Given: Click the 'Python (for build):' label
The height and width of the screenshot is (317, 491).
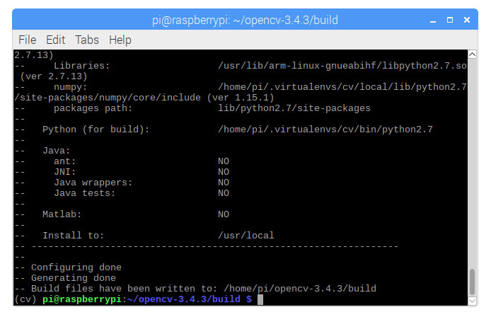Looking at the screenshot, I should (96, 129).
